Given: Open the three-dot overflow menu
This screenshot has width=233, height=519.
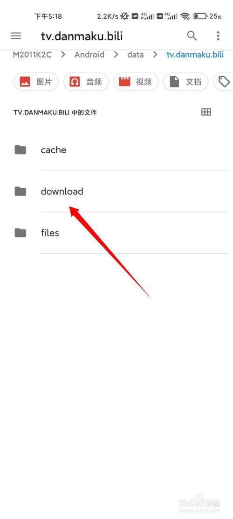Looking at the screenshot, I should 218,36.
